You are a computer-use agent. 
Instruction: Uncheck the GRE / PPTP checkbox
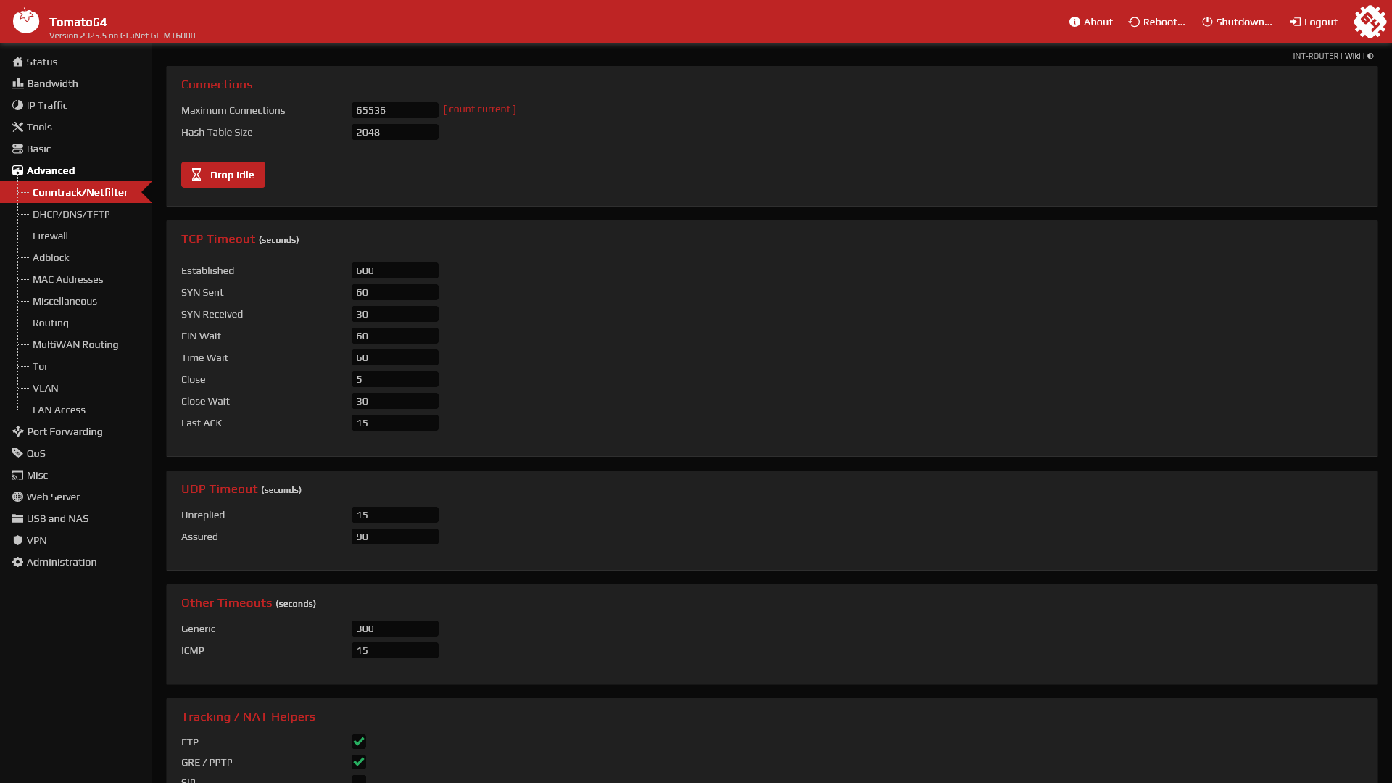pyautogui.click(x=359, y=762)
